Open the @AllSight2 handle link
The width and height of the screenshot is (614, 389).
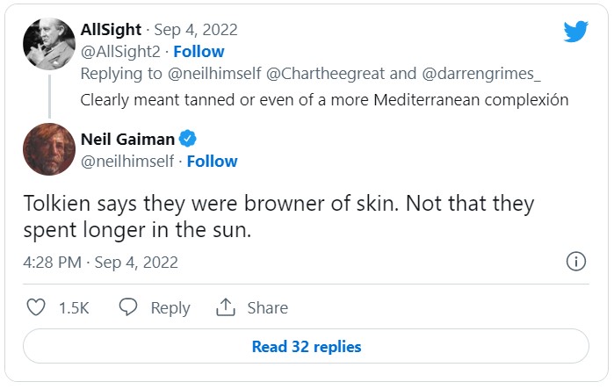pyautogui.click(x=119, y=51)
